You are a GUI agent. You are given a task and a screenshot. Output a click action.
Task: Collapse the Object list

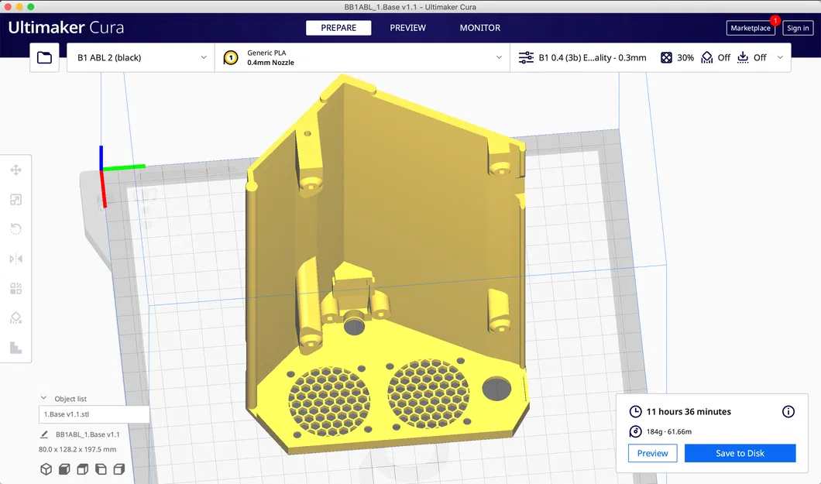coord(43,398)
